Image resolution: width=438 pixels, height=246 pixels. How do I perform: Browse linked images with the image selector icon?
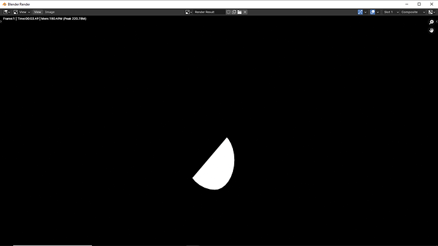coord(189,12)
